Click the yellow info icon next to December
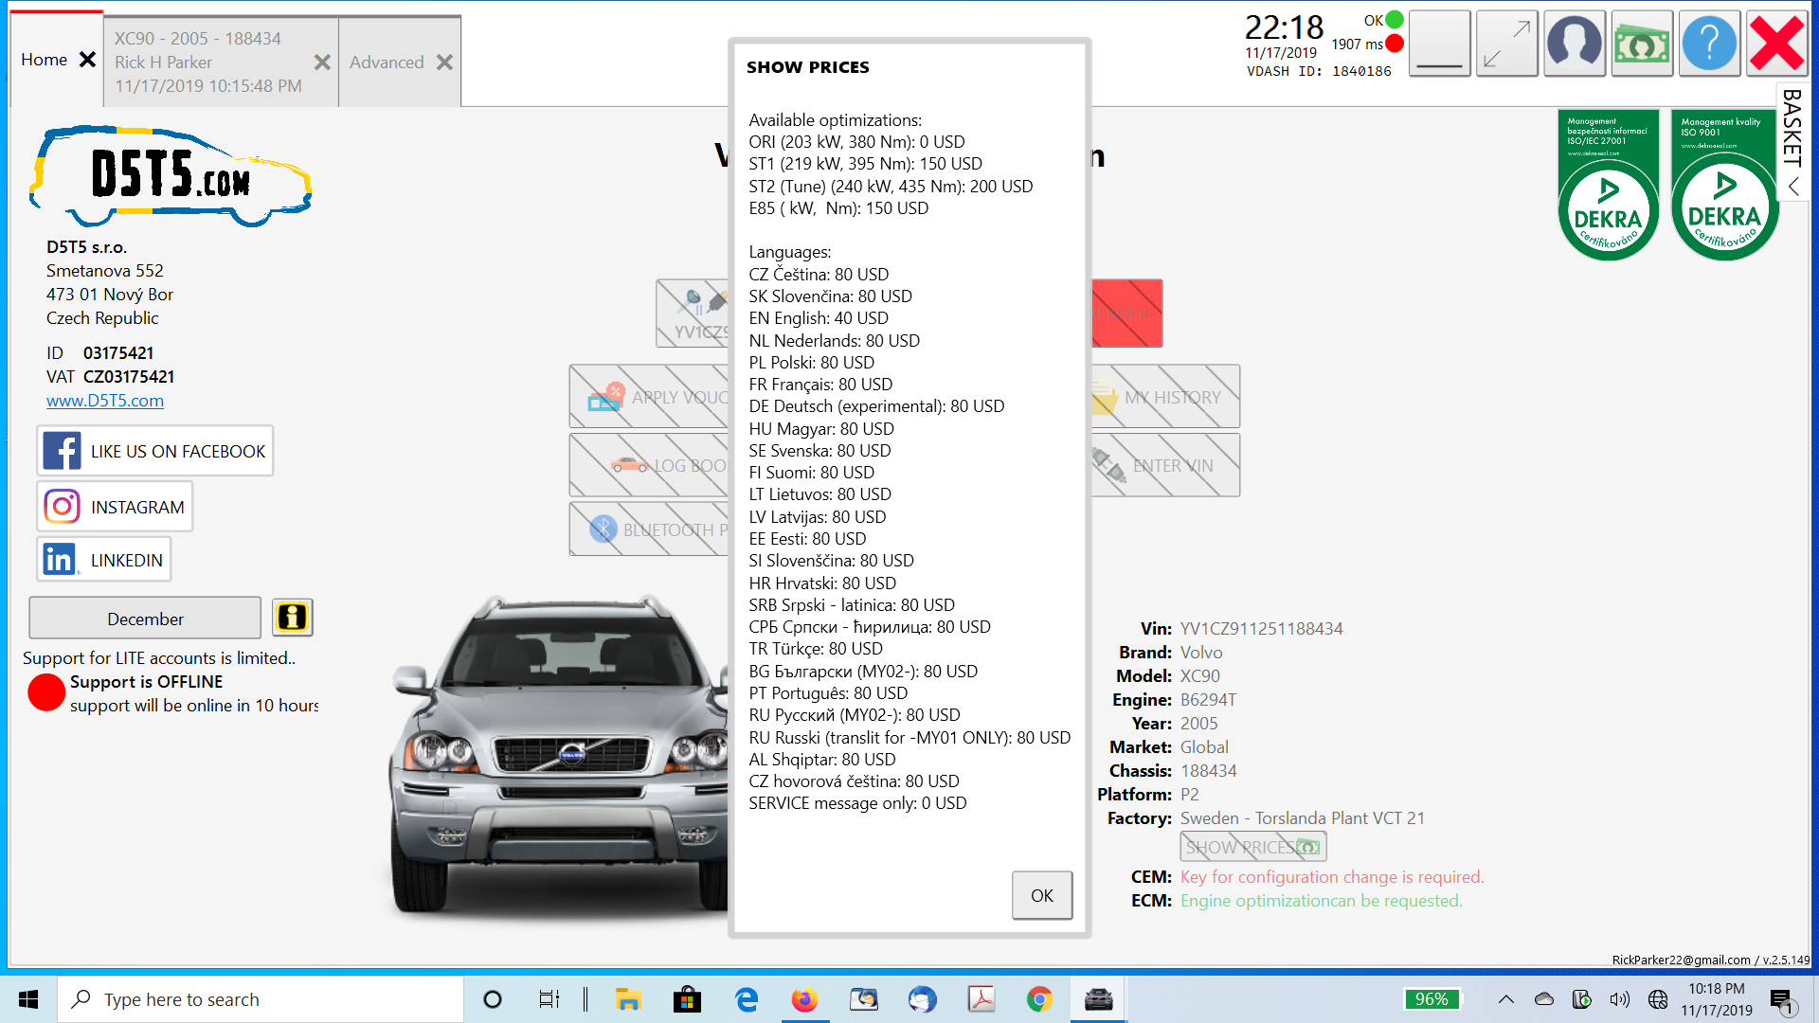This screenshot has height=1023, width=1819. (292, 618)
